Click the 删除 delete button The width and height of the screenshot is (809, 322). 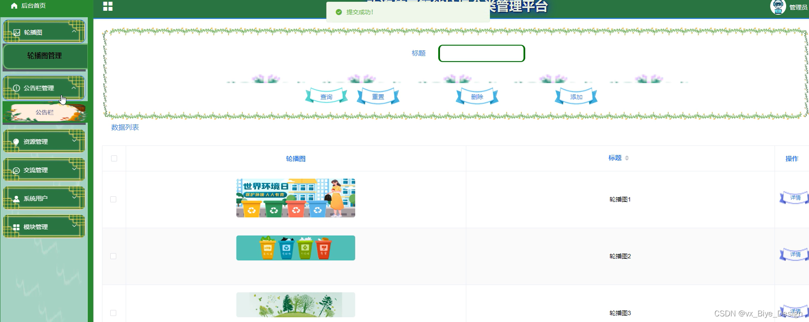(477, 96)
